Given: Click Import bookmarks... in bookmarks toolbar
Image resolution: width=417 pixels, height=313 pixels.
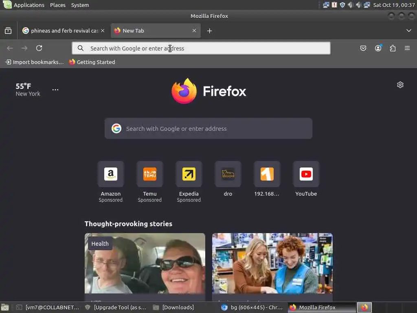Looking at the screenshot, I should 35,62.
